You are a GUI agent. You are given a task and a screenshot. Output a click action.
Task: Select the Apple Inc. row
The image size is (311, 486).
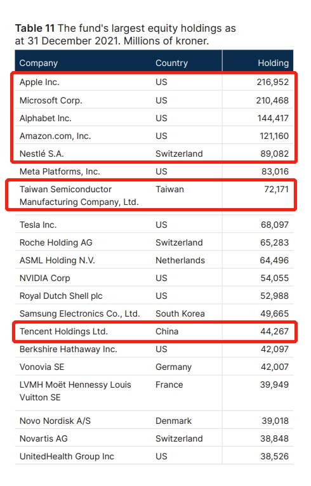click(x=154, y=82)
